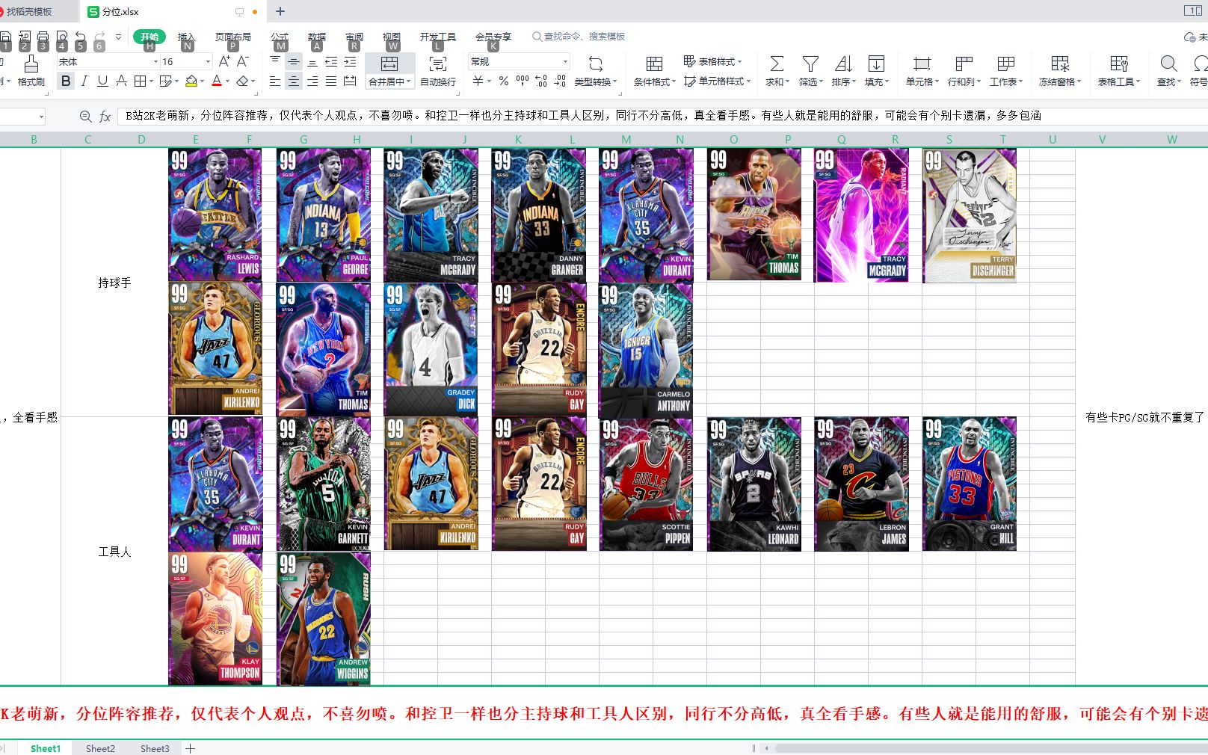1208x755 pixels.
Task: Click the currency ¥ format icon
Action: pos(478,81)
